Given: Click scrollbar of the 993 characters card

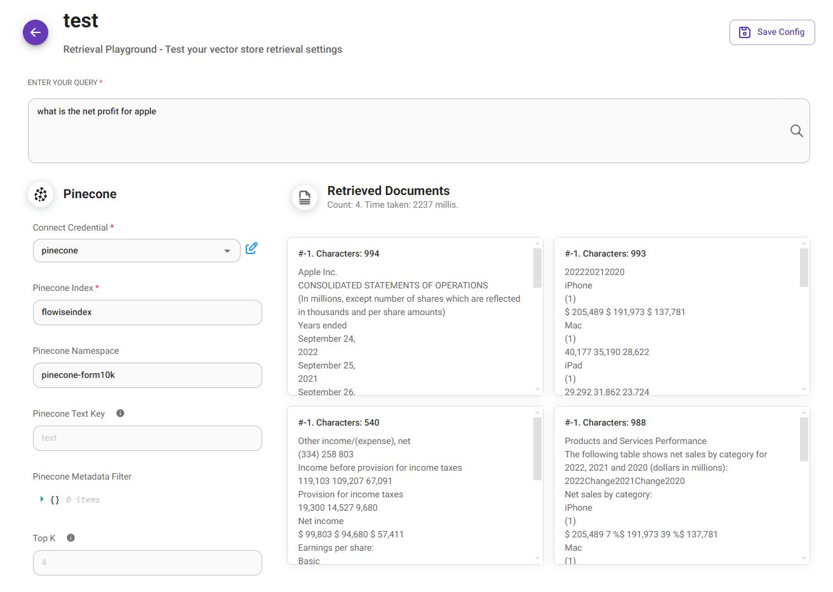Looking at the screenshot, I should click(804, 267).
